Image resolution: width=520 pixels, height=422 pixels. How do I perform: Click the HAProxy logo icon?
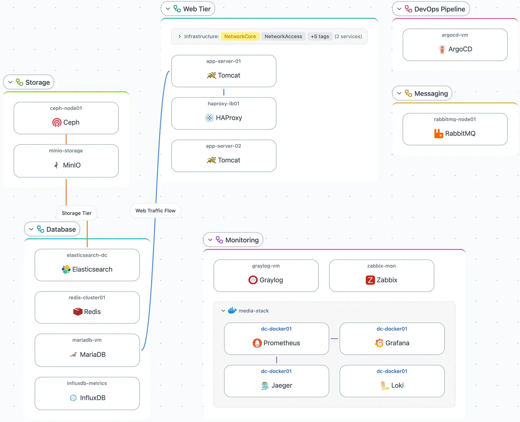(209, 118)
